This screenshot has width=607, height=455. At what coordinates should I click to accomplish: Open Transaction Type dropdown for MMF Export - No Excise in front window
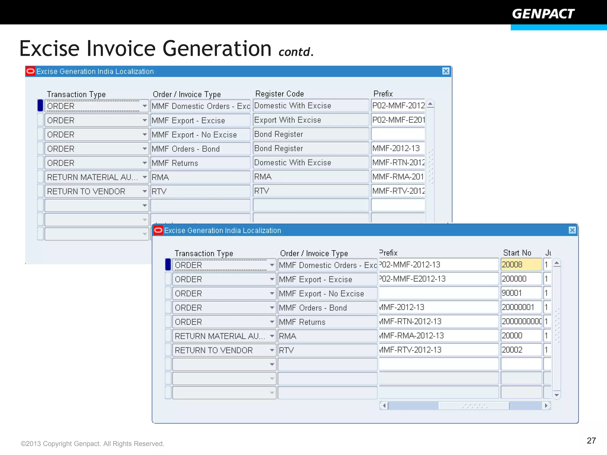[x=272, y=293]
